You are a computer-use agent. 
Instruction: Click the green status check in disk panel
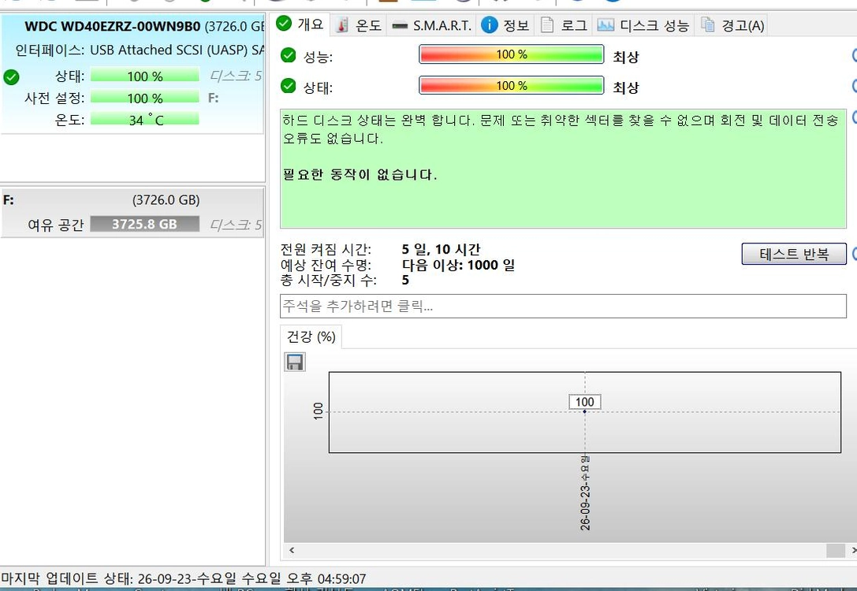11,77
